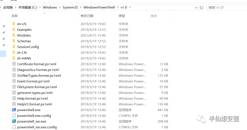Click the 208 KB size cell
The height and width of the screenshot is (130, 247).
point(163,121)
